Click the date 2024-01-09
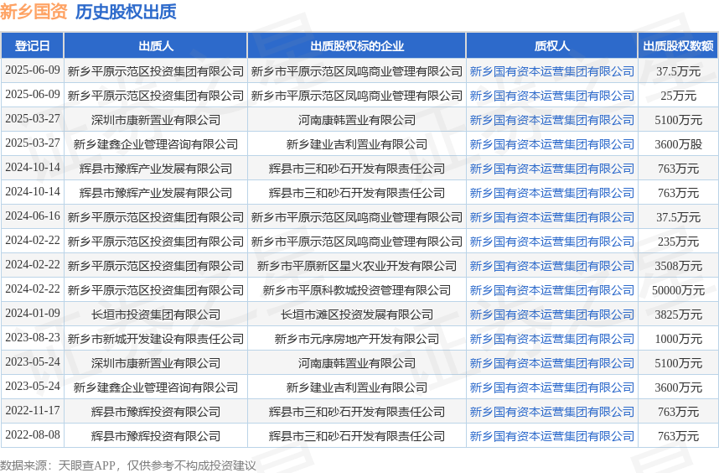Image resolution: width=719 pixels, height=473 pixels. [x=33, y=314]
